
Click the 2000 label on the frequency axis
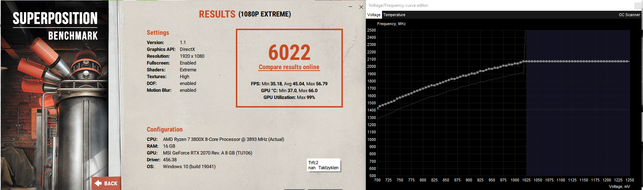pos(372,66)
